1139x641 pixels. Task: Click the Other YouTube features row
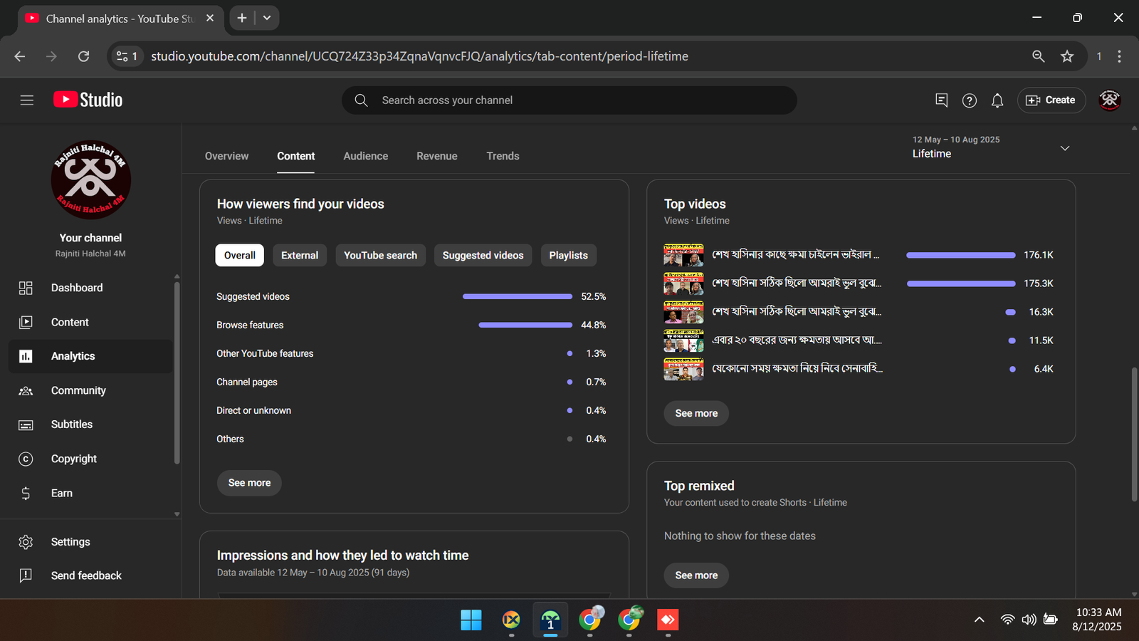tap(411, 353)
